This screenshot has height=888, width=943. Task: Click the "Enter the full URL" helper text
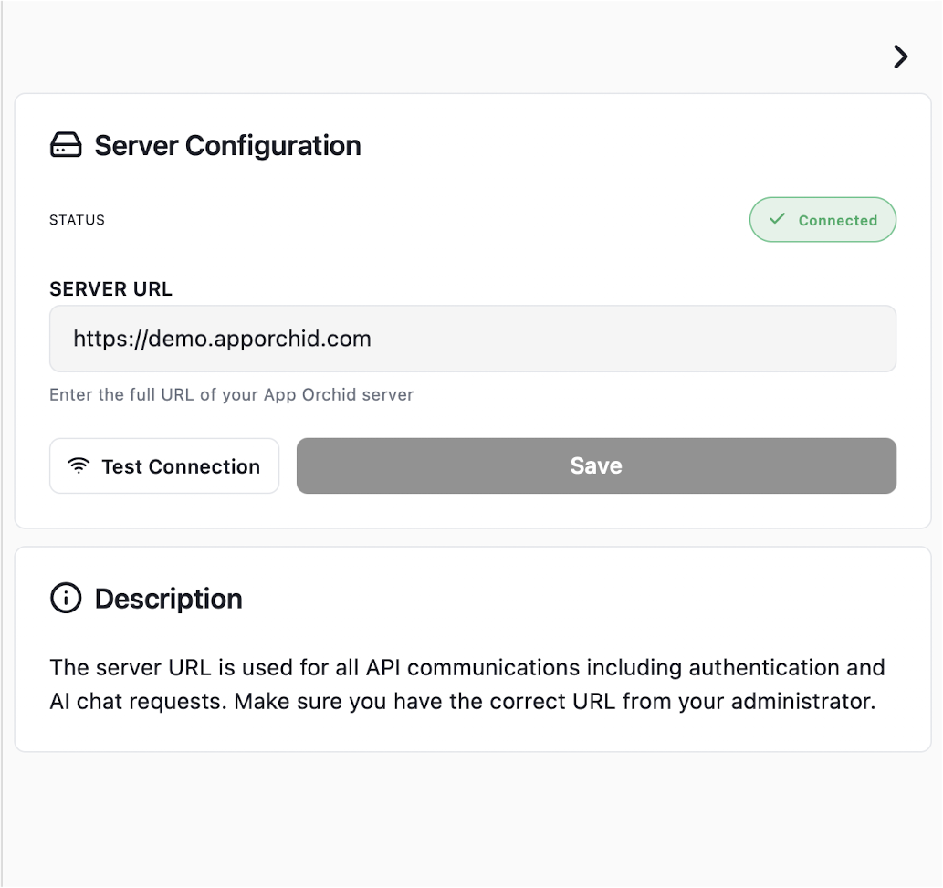[231, 395]
